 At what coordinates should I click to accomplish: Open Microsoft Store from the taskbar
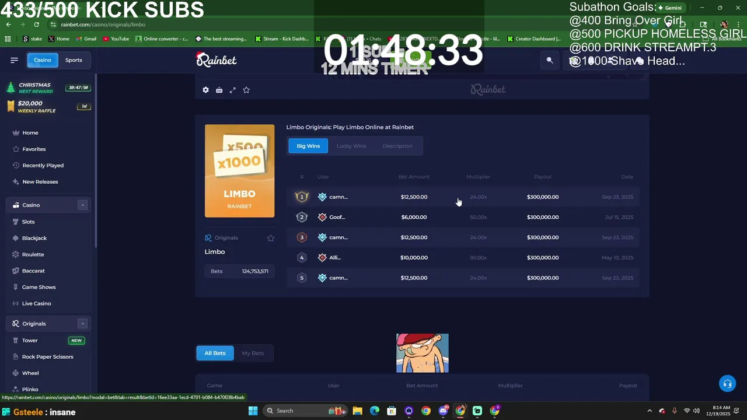click(x=392, y=411)
